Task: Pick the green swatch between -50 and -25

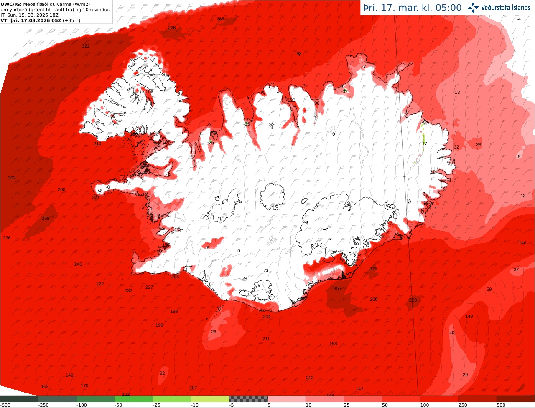Action: [x=134, y=399]
